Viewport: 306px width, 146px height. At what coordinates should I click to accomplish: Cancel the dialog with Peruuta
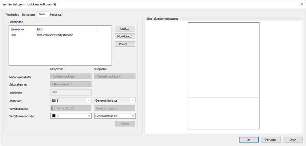[271, 139]
